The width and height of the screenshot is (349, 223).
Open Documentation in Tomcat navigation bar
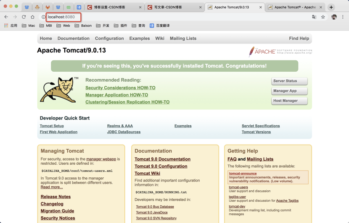pyautogui.click(x=74, y=39)
